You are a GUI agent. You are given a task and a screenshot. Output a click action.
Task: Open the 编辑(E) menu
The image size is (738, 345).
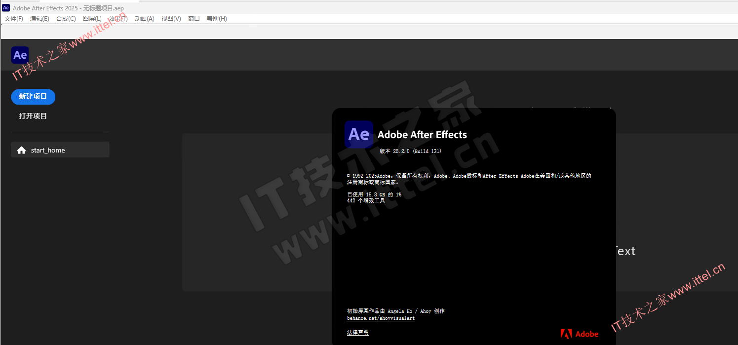tap(39, 19)
